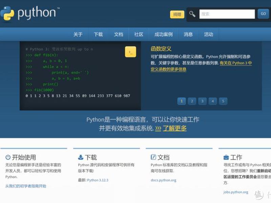The width and height of the screenshot is (271, 203).
Task: Click the Python logo
Action: click(30, 14)
